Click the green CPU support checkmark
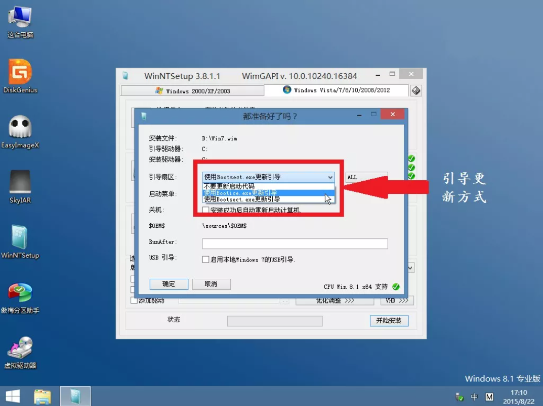This screenshot has height=406, width=543. (396, 287)
